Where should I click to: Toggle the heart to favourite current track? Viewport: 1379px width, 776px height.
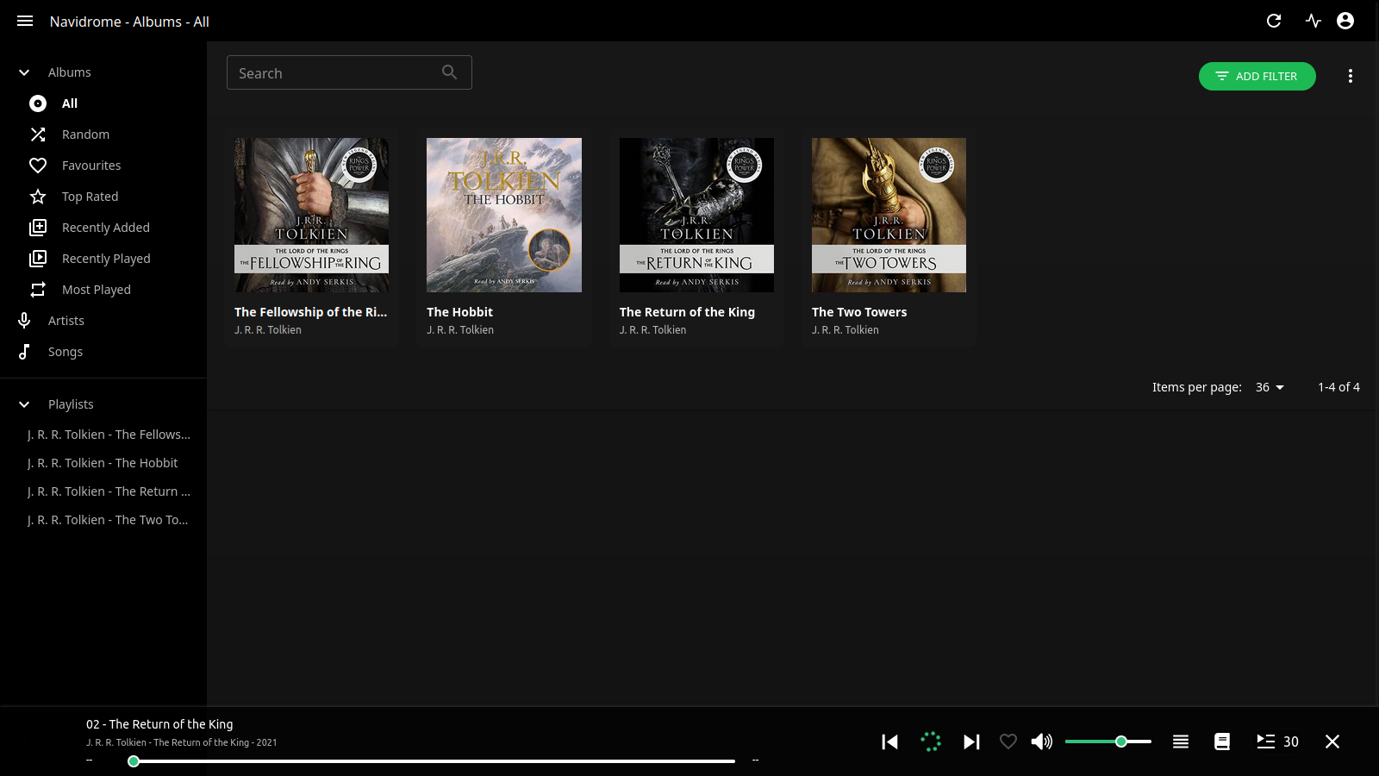pos(1008,742)
